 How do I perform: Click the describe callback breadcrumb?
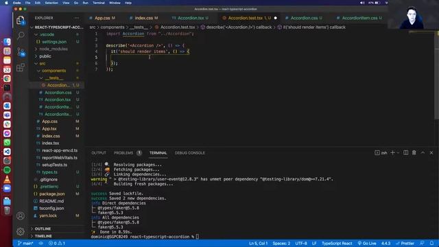[236, 27]
